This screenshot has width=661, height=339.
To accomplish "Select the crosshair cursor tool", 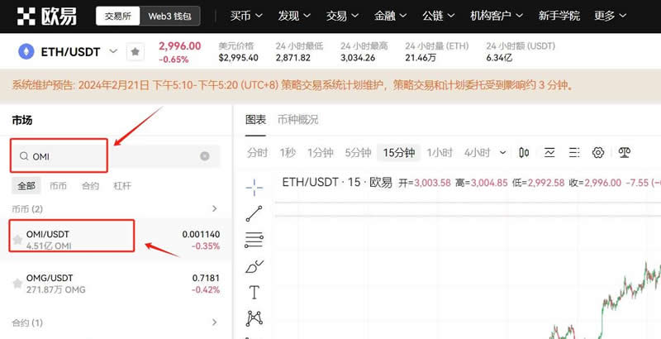I will coord(254,186).
